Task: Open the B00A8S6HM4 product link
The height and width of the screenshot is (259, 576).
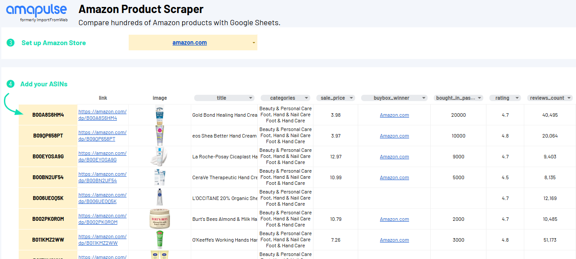Action: 103,115
